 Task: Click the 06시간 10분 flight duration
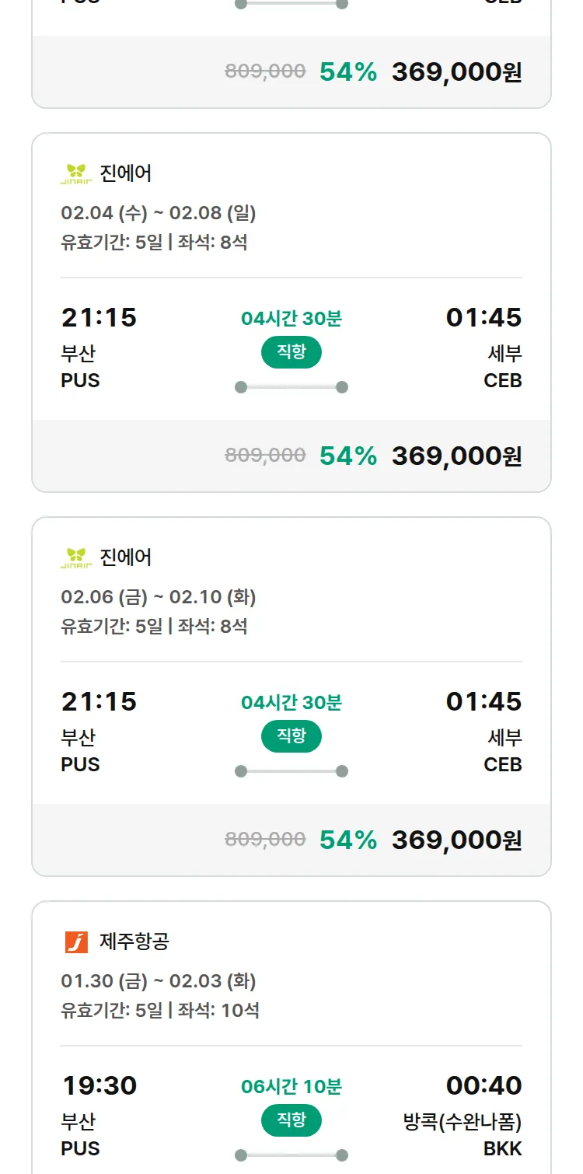click(291, 1086)
